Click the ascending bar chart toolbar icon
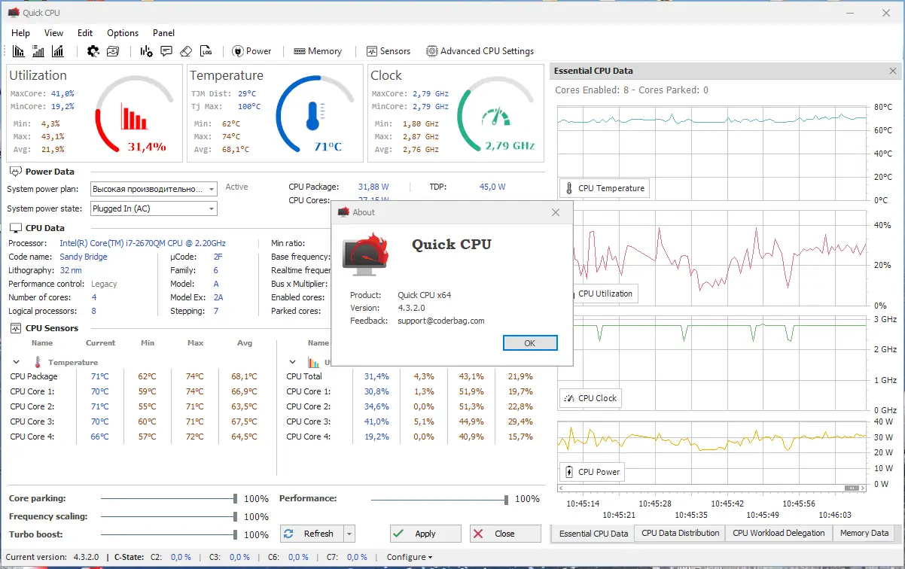The height and width of the screenshot is (569, 905). click(58, 51)
